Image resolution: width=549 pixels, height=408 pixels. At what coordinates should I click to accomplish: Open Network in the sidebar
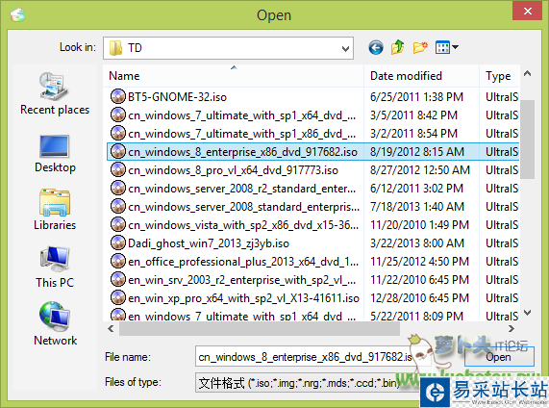55,324
